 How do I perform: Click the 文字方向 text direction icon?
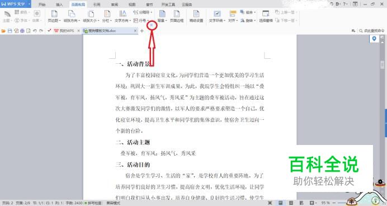(122, 13)
